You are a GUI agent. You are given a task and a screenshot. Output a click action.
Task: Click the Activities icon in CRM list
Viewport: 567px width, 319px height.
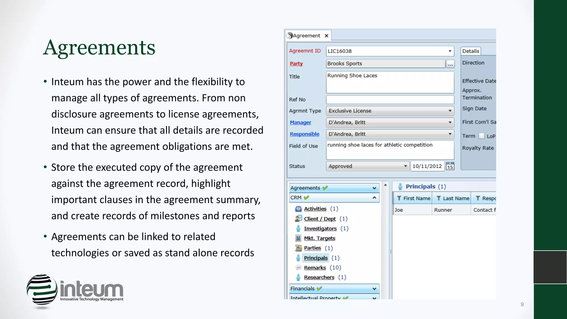click(298, 209)
